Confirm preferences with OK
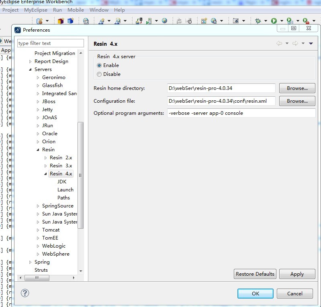 tap(255, 293)
